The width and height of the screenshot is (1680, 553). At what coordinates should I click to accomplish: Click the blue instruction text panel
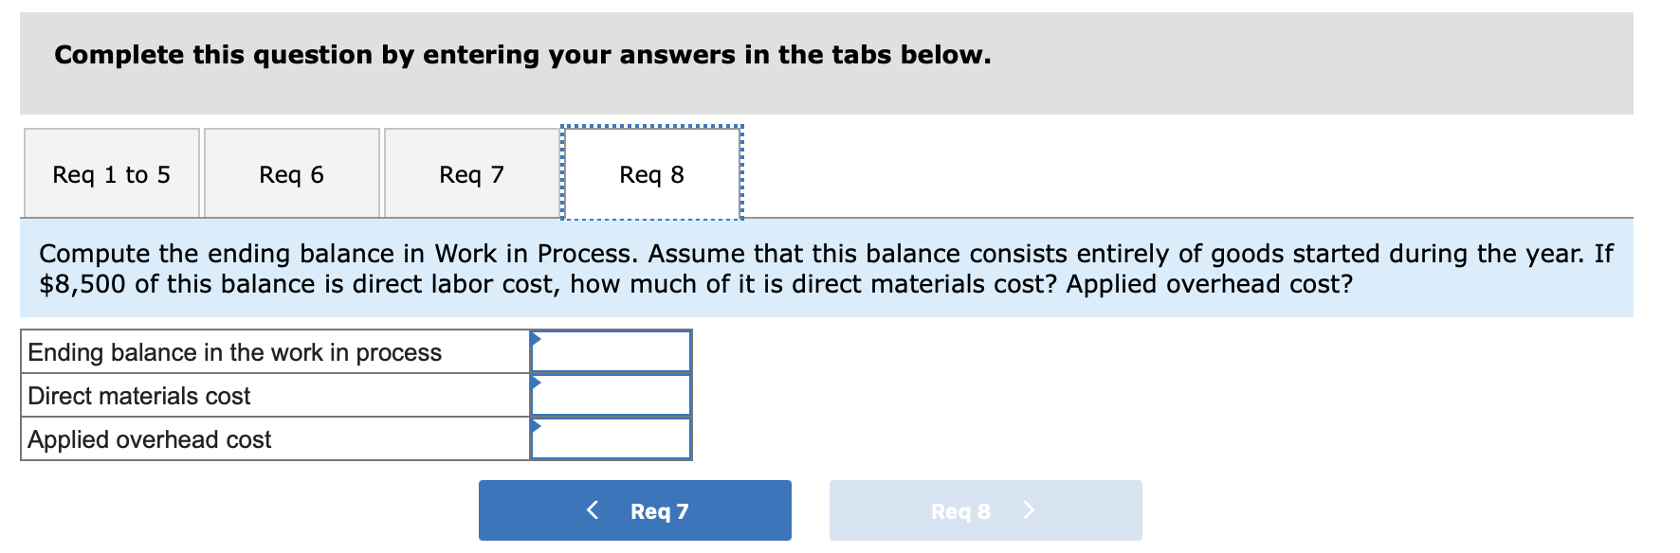(x=840, y=268)
